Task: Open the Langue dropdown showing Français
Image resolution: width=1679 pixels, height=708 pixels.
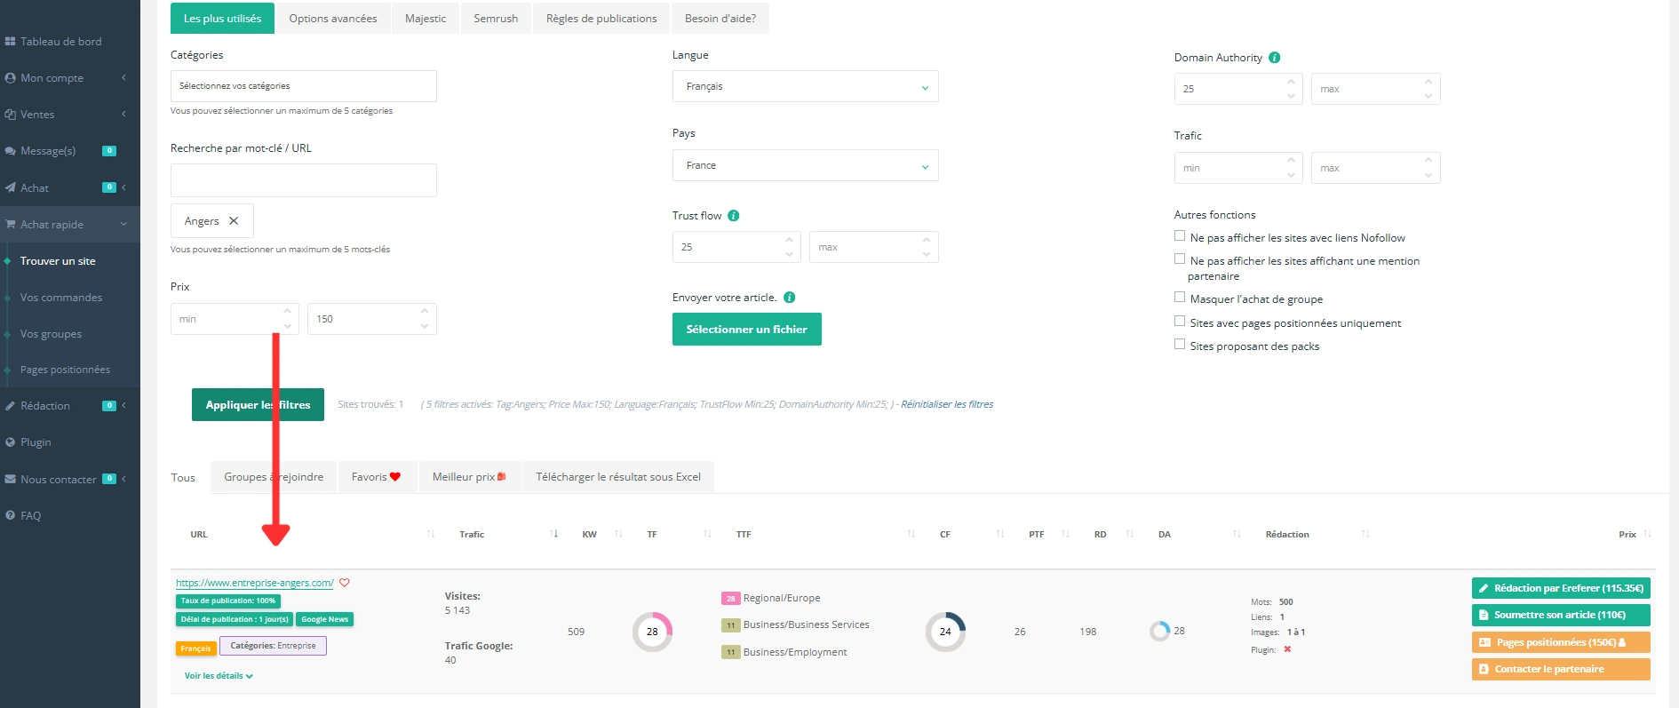Action: (x=806, y=87)
